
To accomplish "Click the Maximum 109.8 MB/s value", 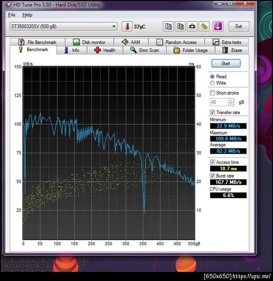I will 228,139.
